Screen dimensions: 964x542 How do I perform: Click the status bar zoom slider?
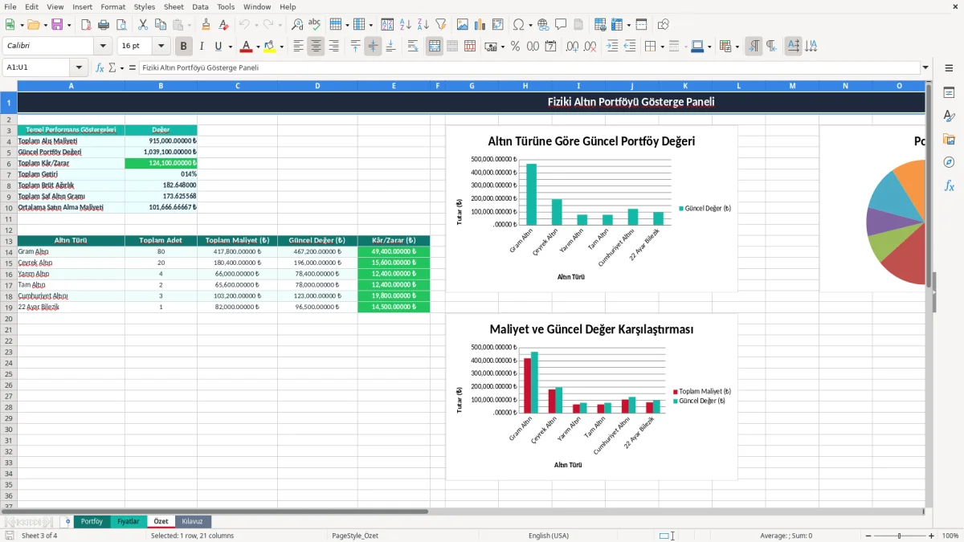pyautogui.click(x=898, y=536)
